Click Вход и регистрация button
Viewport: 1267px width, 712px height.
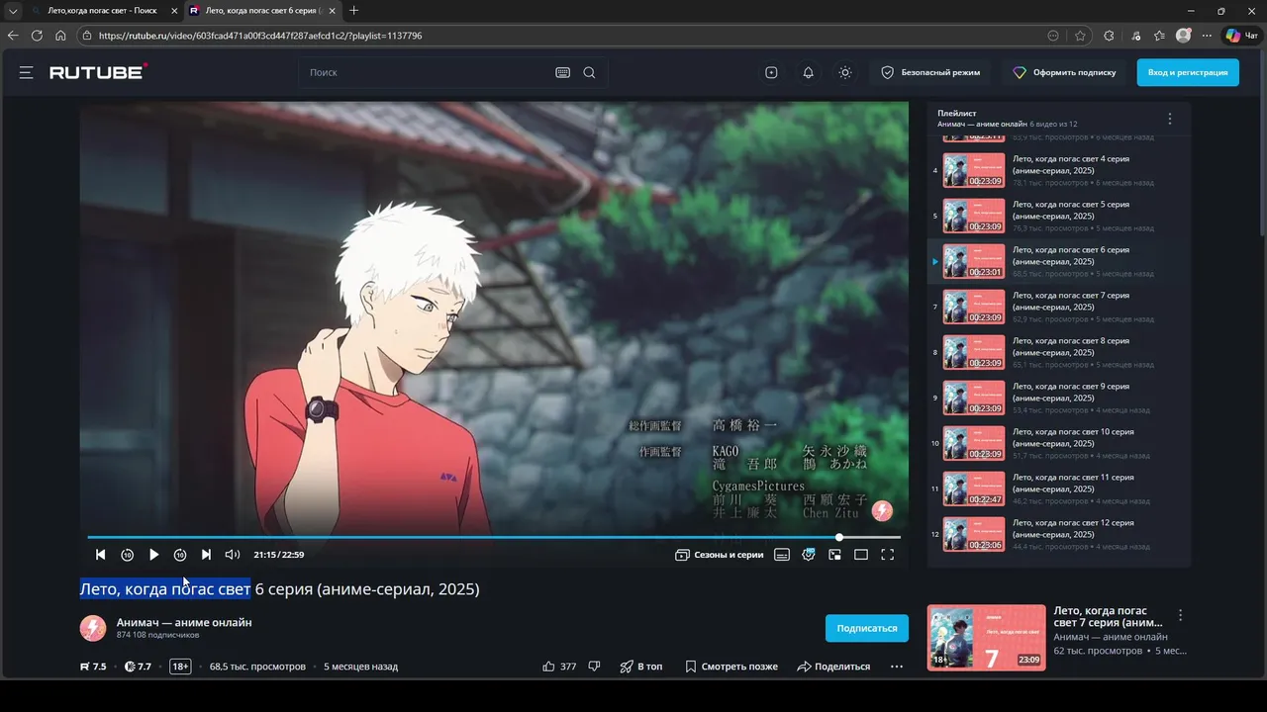pyautogui.click(x=1188, y=72)
